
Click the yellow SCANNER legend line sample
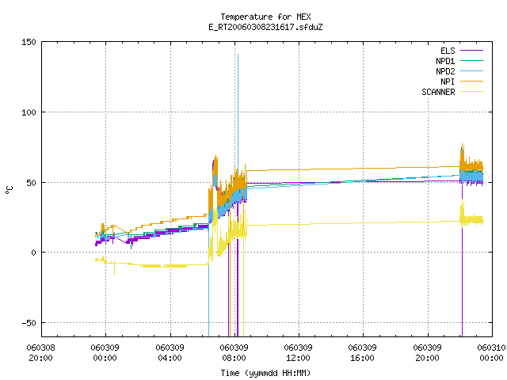point(471,92)
